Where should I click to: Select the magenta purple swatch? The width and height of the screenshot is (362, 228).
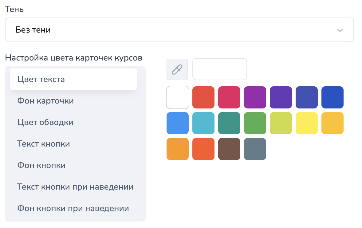click(x=255, y=97)
